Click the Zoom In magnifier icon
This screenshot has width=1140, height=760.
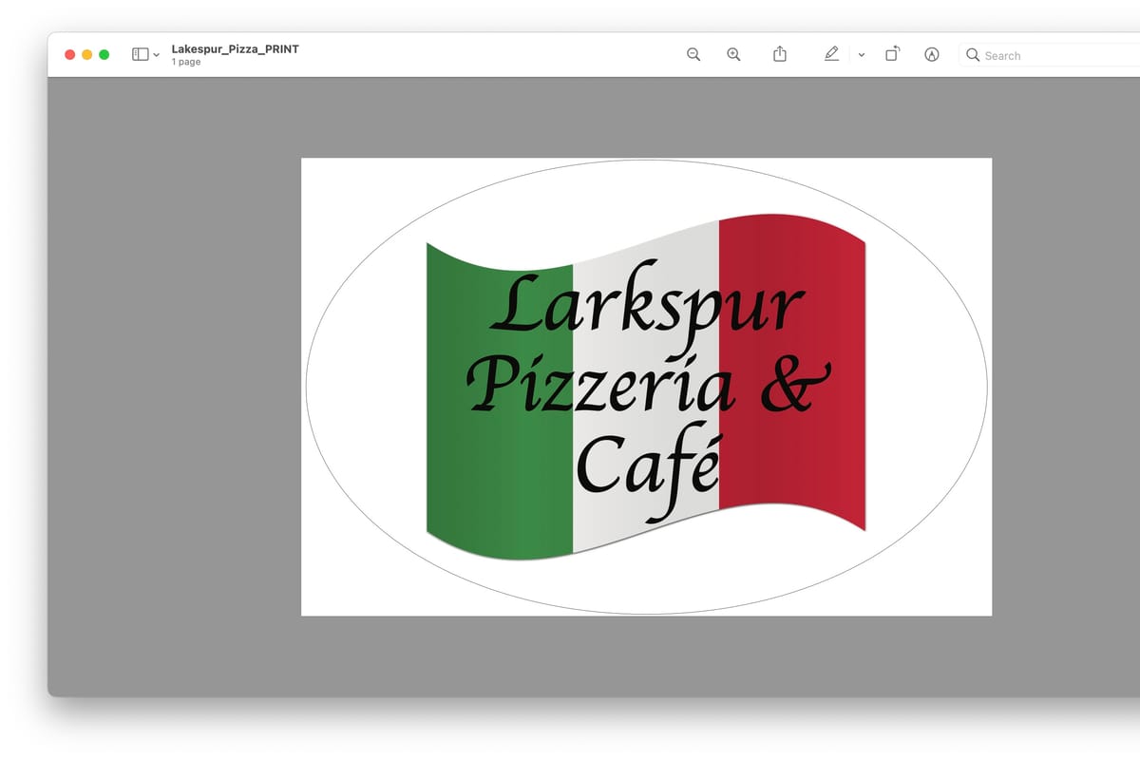click(x=733, y=55)
